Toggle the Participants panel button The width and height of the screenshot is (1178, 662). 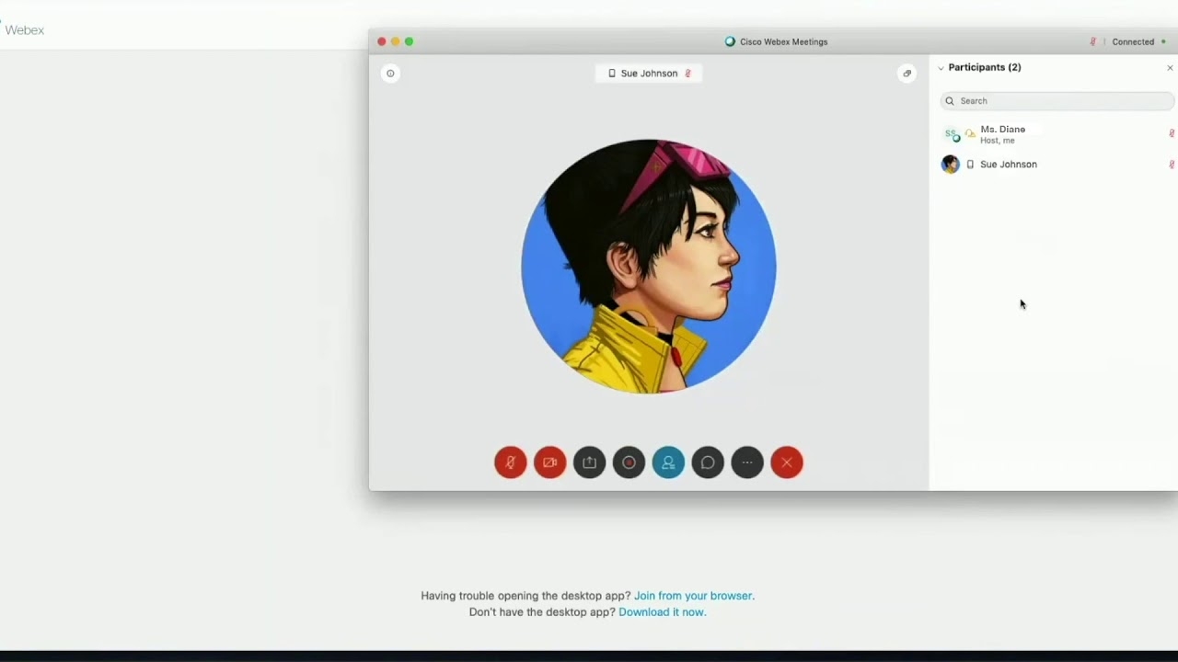click(x=668, y=462)
